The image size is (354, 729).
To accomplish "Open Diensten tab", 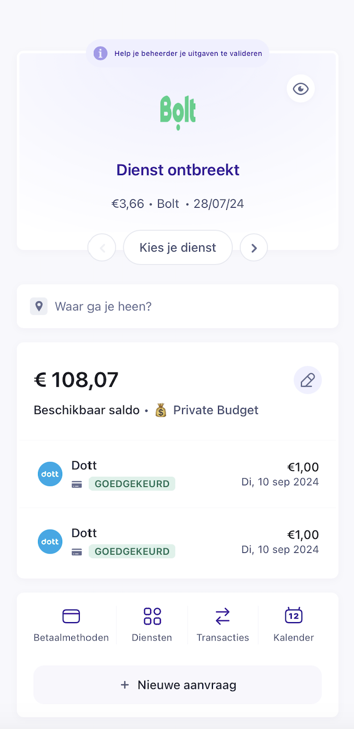I will tap(152, 624).
